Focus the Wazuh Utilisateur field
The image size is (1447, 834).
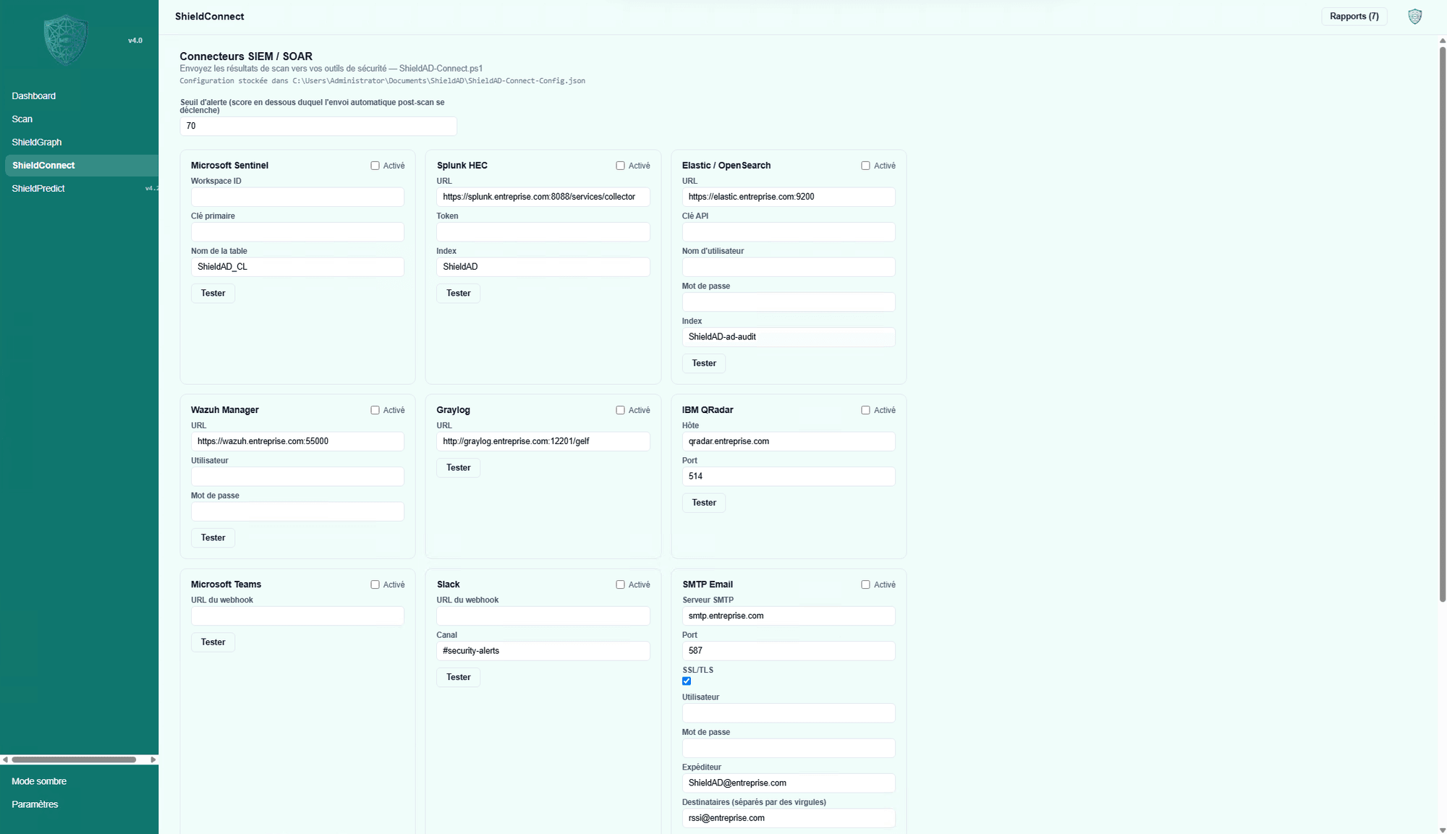(297, 476)
